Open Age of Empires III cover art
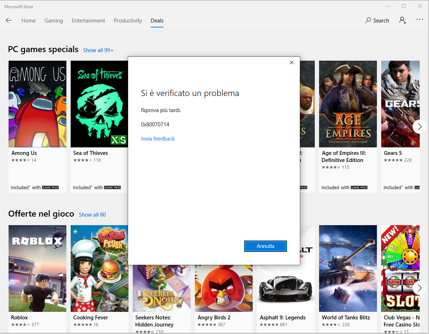The height and width of the screenshot is (334, 429). [x=348, y=104]
